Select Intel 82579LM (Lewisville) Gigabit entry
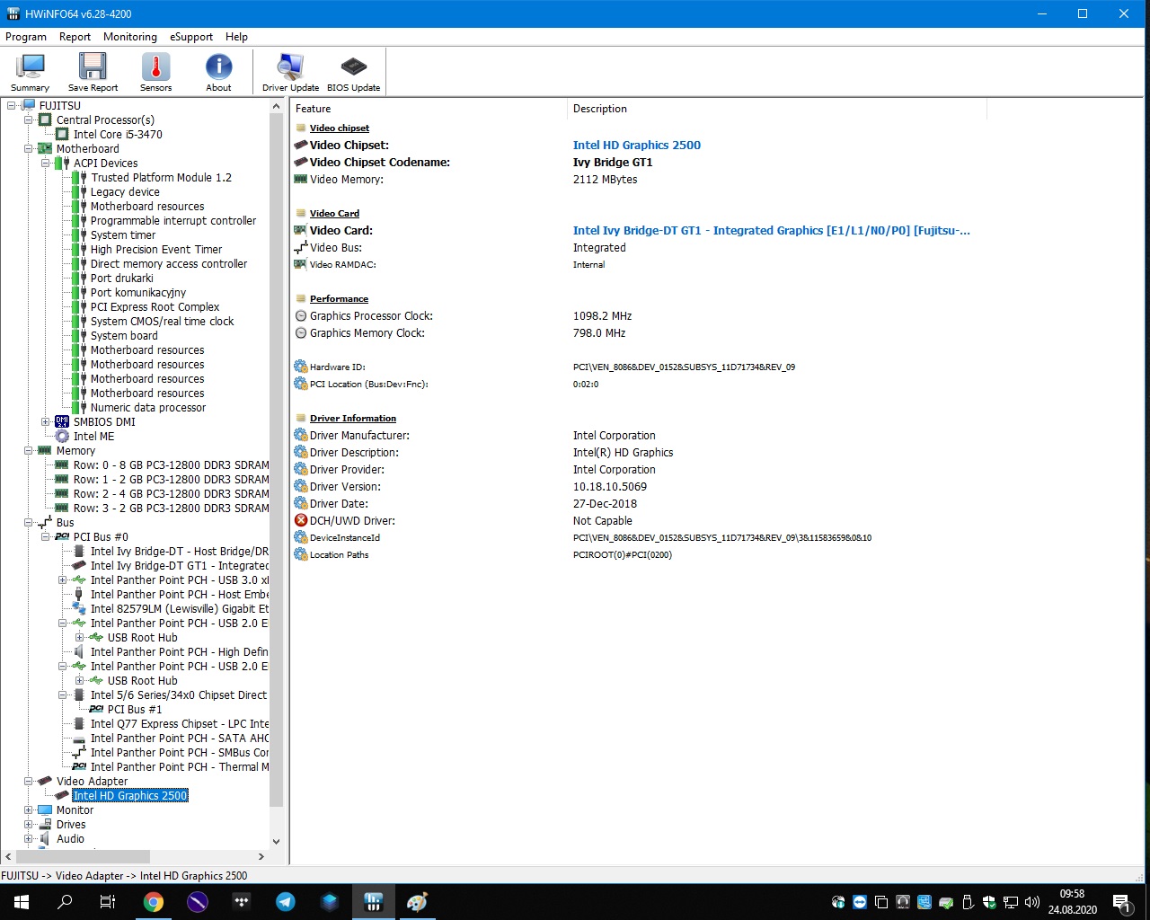This screenshot has width=1150, height=920. [180, 608]
